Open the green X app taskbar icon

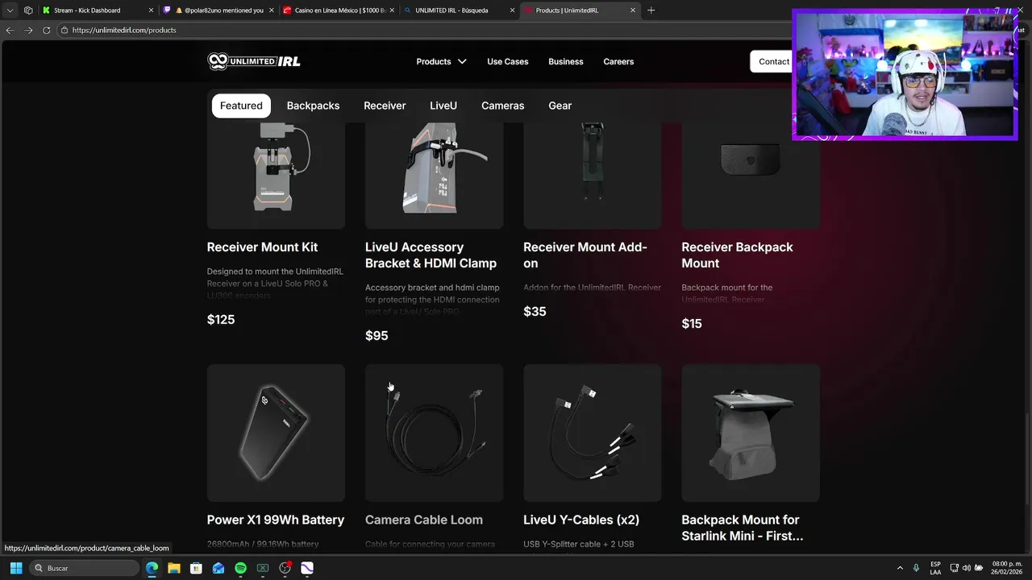pos(263,568)
